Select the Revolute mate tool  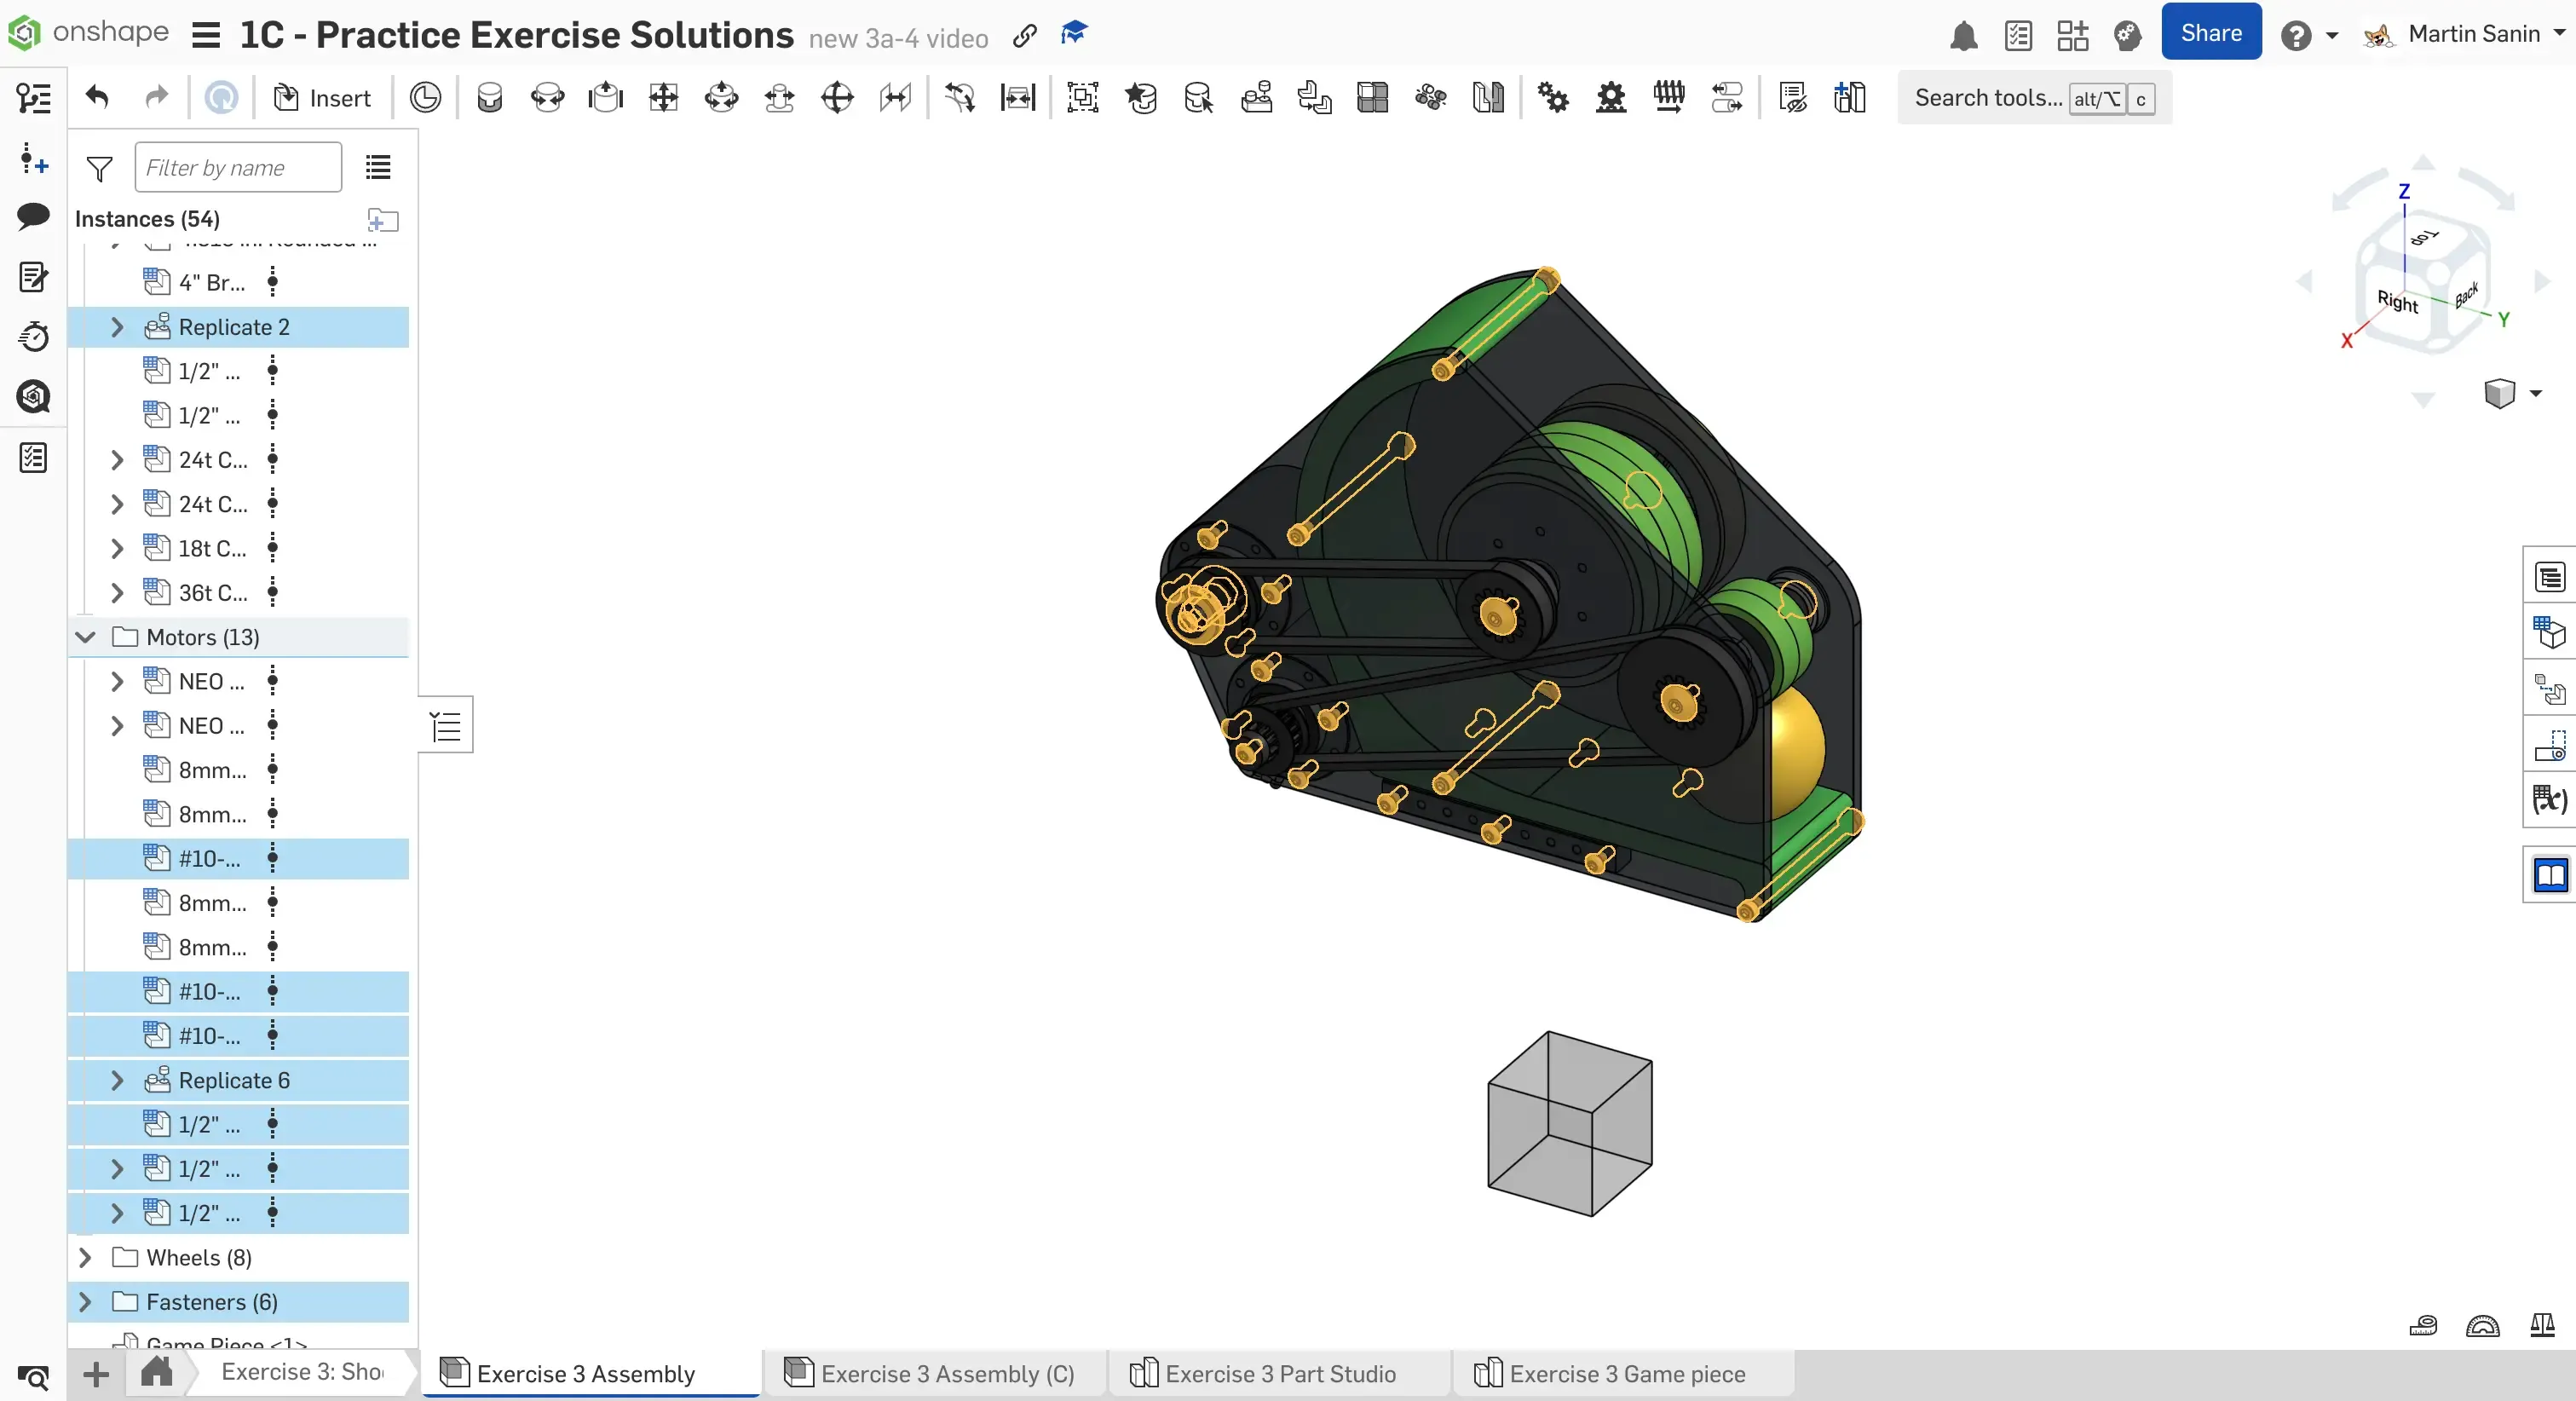(x=547, y=98)
